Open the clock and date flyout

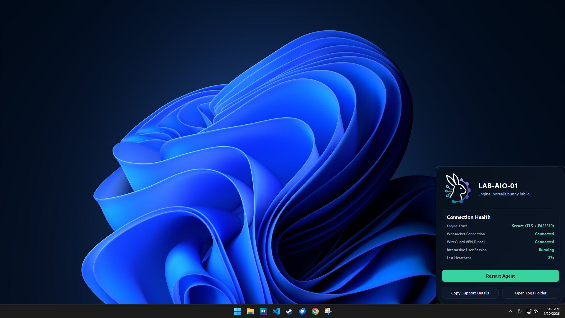point(551,311)
